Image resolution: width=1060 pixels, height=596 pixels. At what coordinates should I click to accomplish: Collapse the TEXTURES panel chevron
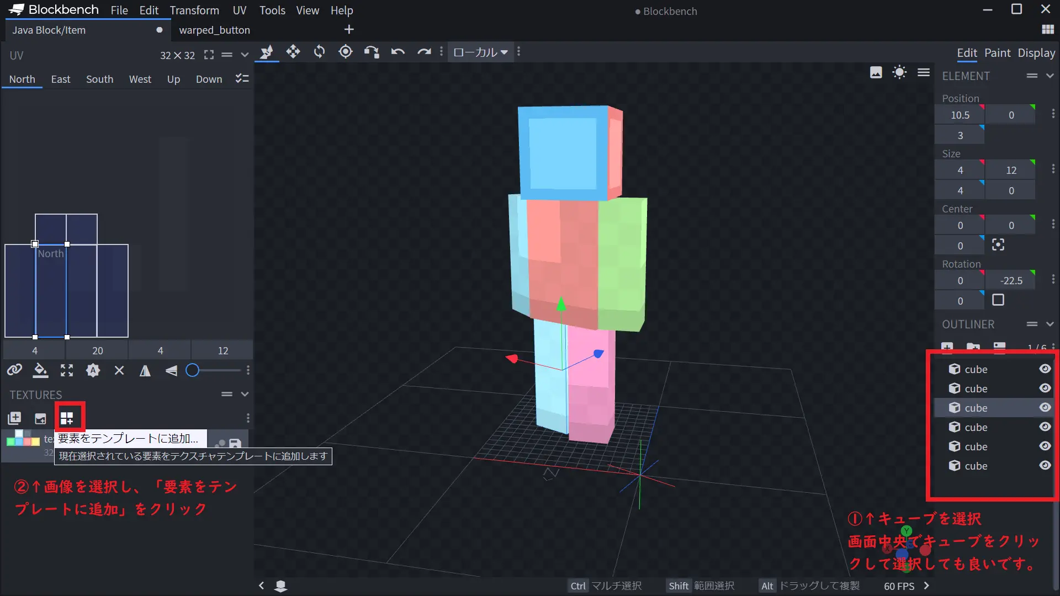[x=245, y=394]
